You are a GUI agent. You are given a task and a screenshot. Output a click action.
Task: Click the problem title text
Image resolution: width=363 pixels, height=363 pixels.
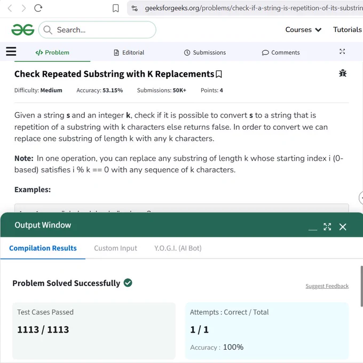pyautogui.click(x=114, y=74)
